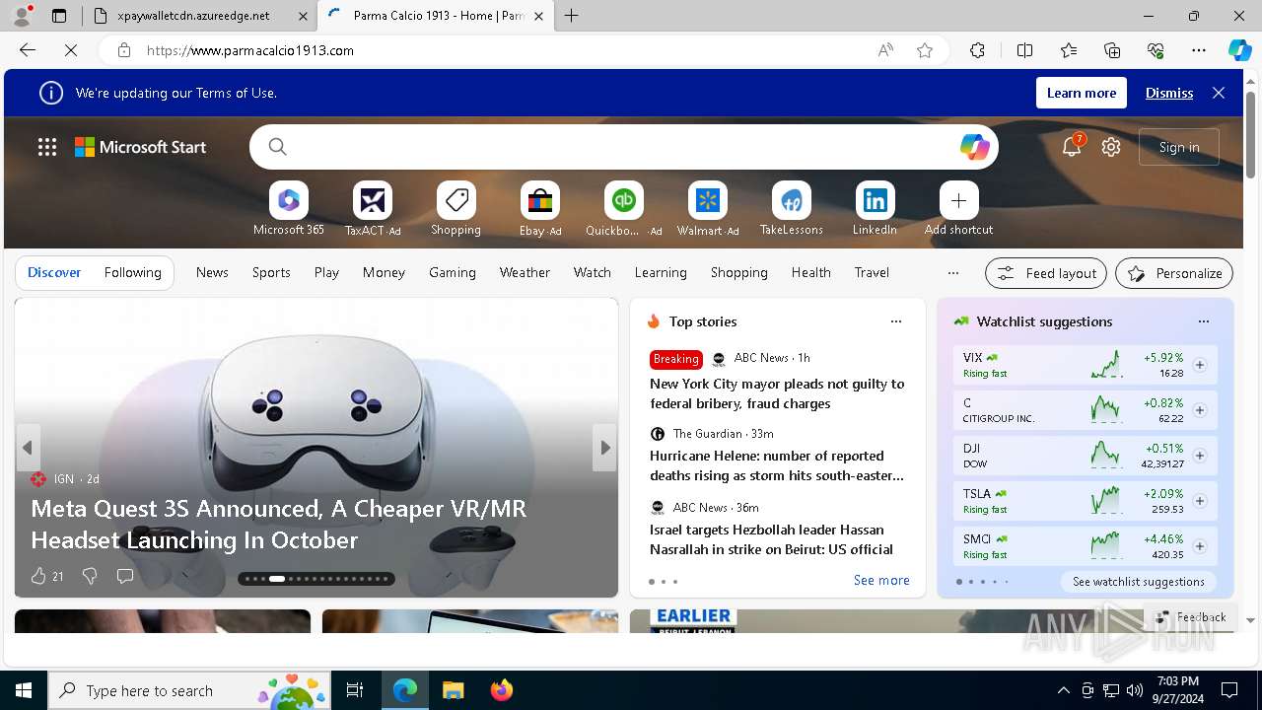Show hidden system tray icons

pos(1063,690)
